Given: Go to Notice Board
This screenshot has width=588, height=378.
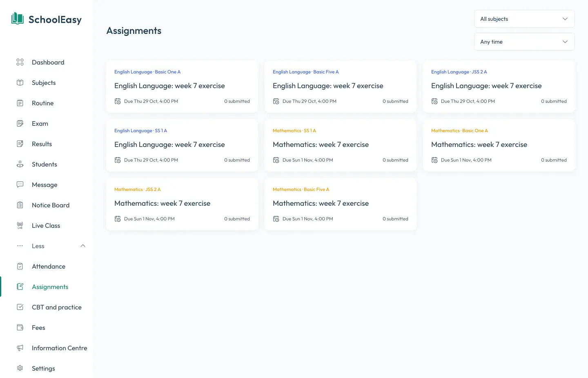Looking at the screenshot, I should pos(51,205).
